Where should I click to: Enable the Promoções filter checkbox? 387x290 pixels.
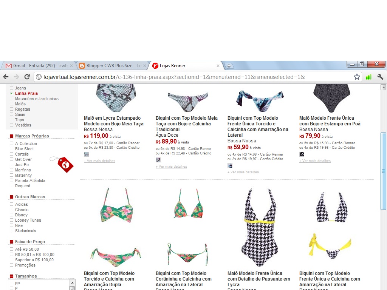pos(11,265)
